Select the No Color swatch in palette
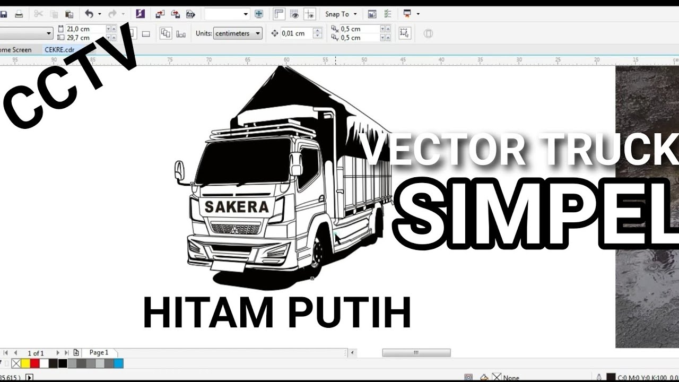 point(16,363)
